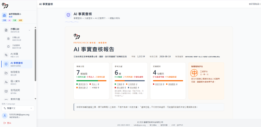Click the book icon for 使用說明
The height and width of the screenshot is (127, 261).
(6, 91)
